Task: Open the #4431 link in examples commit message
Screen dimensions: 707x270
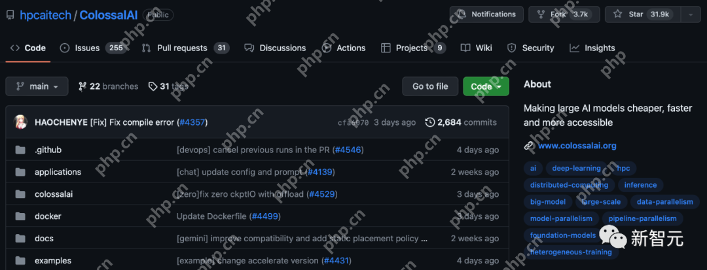Action: pyautogui.click(x=336, y=261)
